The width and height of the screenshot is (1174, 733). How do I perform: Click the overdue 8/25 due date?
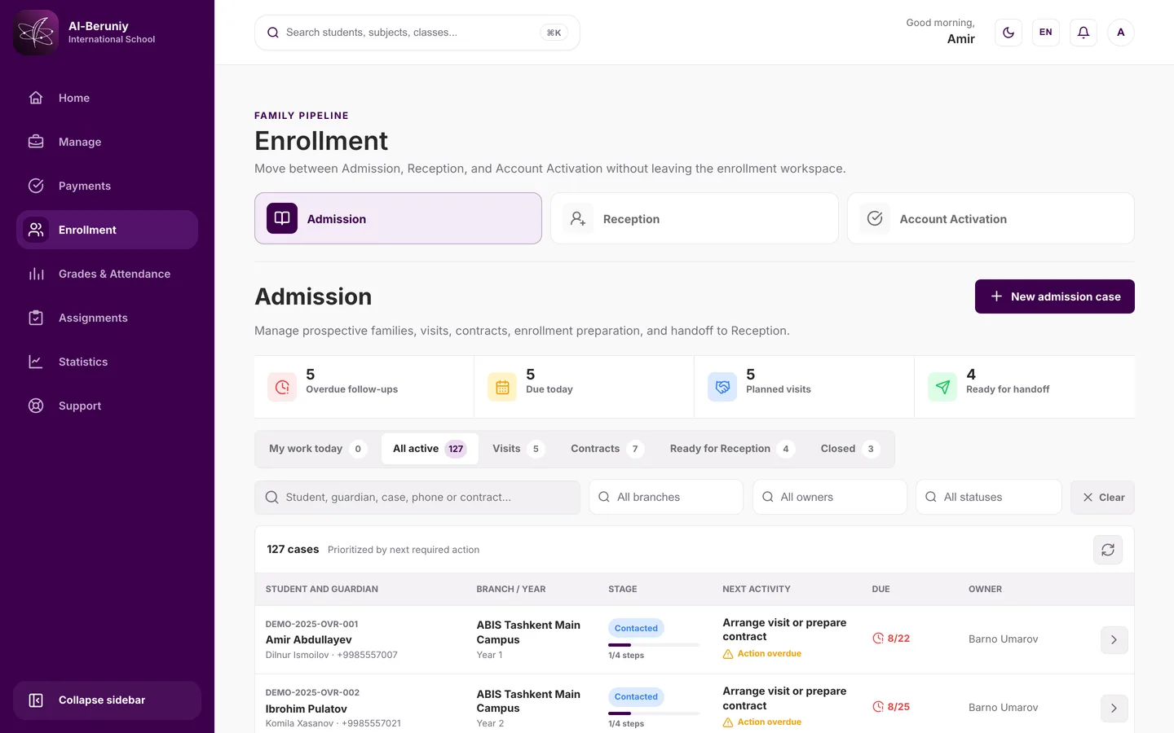pos(891,707)
